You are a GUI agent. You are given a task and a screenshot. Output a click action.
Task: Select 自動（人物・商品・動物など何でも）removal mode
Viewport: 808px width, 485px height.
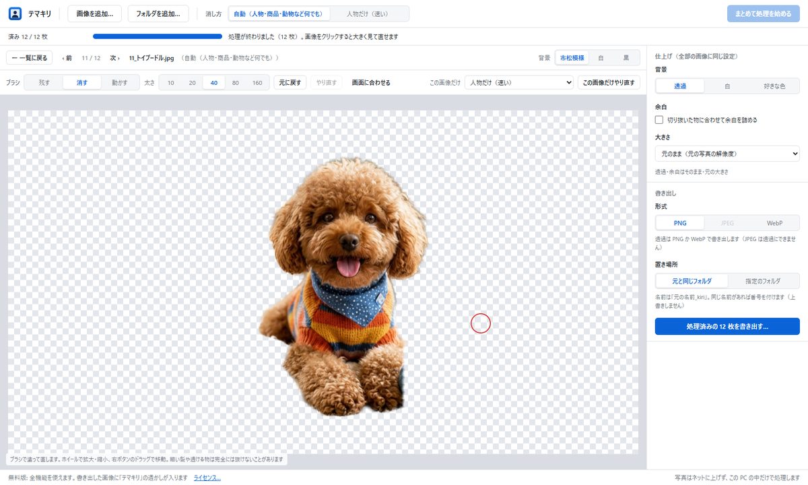pyautogui.click(x=279, y=13)
